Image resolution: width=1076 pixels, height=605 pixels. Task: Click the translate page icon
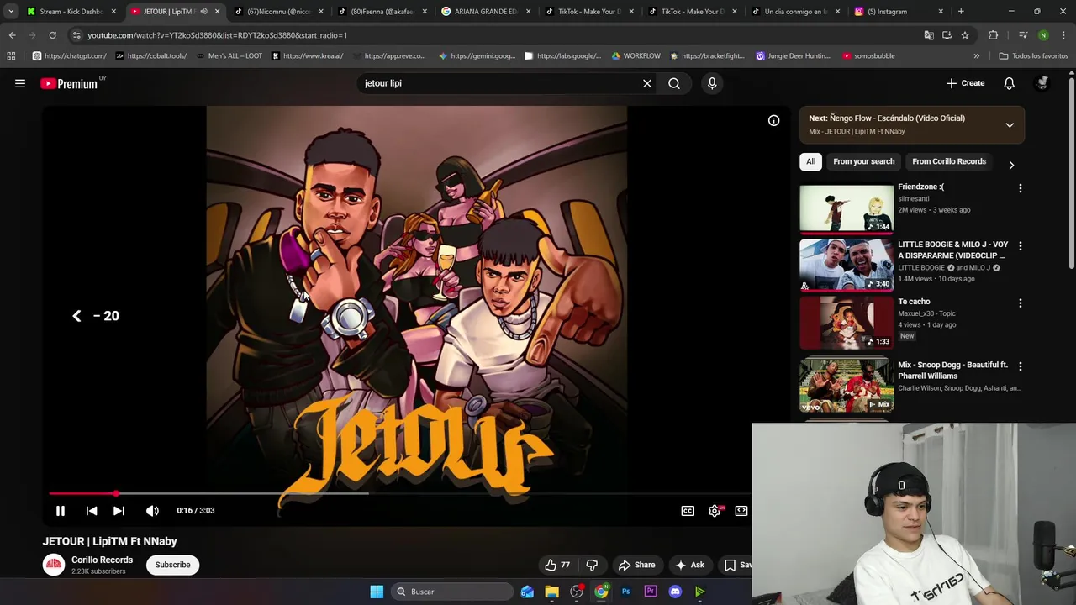point(928,35)
